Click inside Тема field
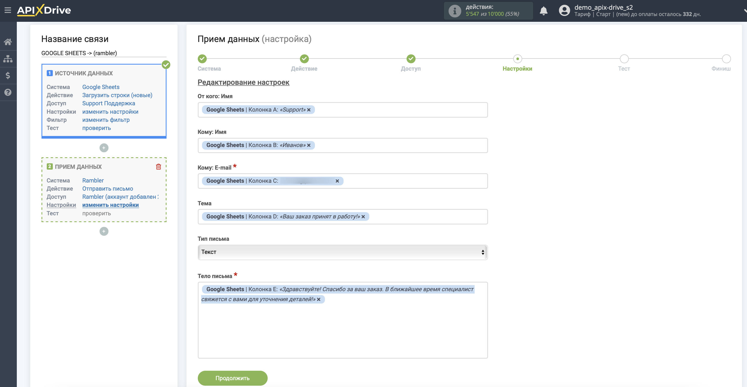Image resolution: width=747 pixels, height=387 pixels. click(x=343, y=217)
